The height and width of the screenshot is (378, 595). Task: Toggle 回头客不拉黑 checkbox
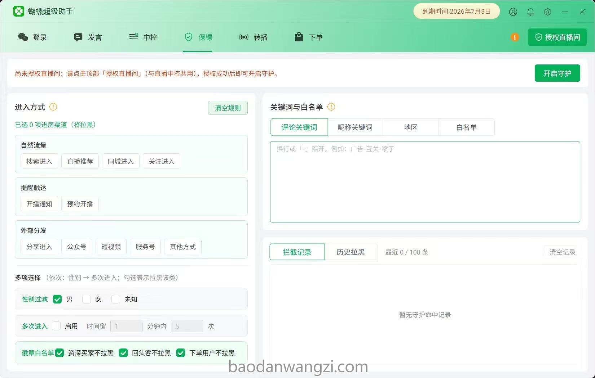tap(123, 353)
